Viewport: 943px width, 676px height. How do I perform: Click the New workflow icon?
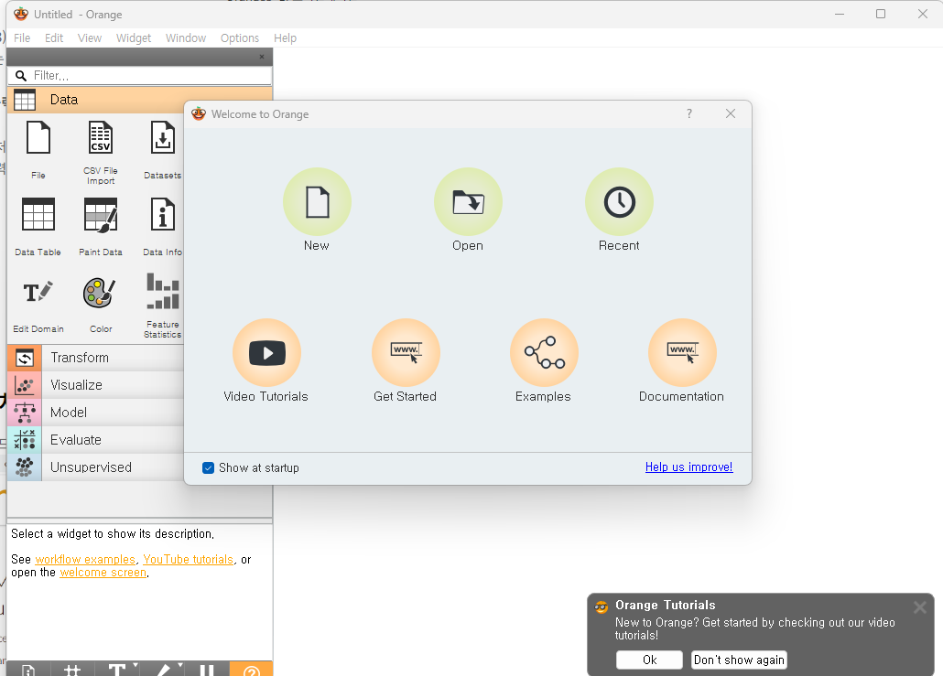coord(317,202)
